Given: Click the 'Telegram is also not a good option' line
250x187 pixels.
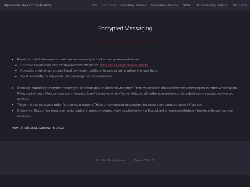Looking at the screenshot, I should point(110,105).
